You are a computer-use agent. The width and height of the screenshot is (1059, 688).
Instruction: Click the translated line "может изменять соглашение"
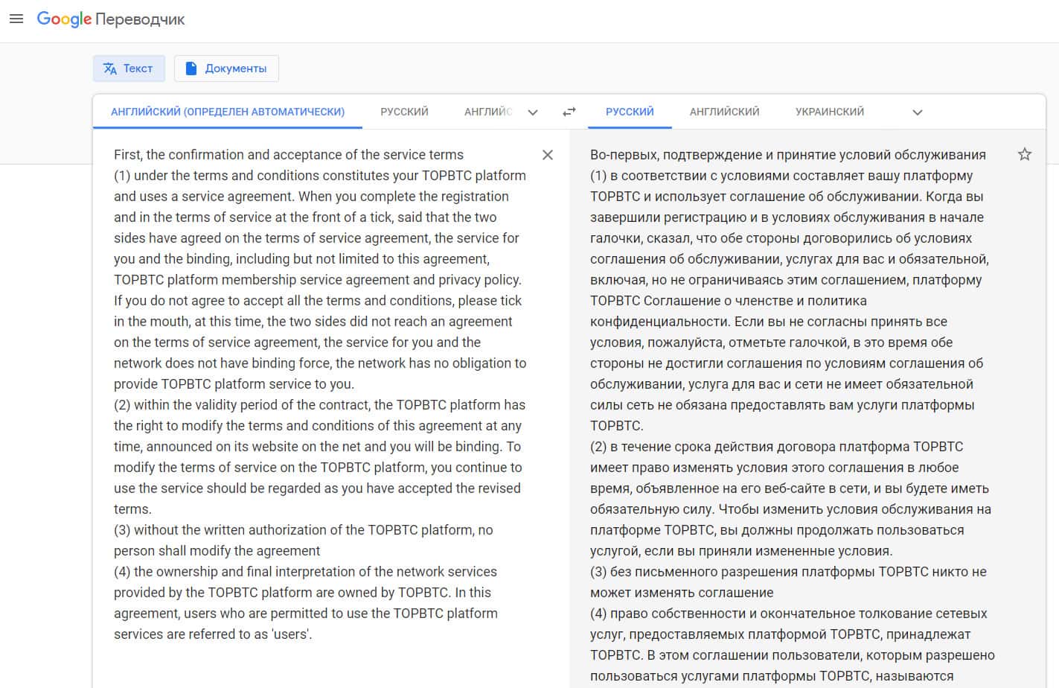pos(682,593)
